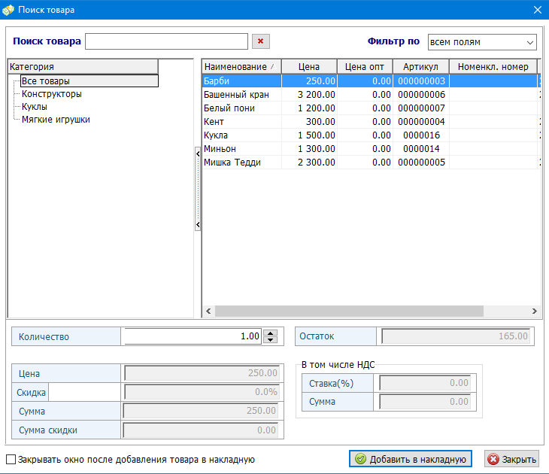Select the 'Кент' product row
Image resolution: width=549 pixels, height=474 pixels.
click(x=370, y=122)
